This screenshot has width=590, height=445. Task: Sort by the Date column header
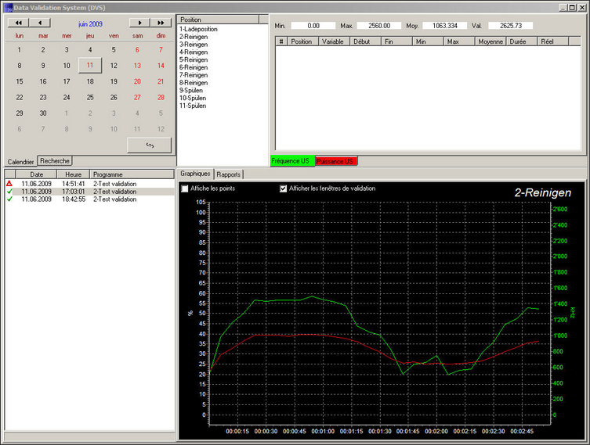(x=37, y=174)
